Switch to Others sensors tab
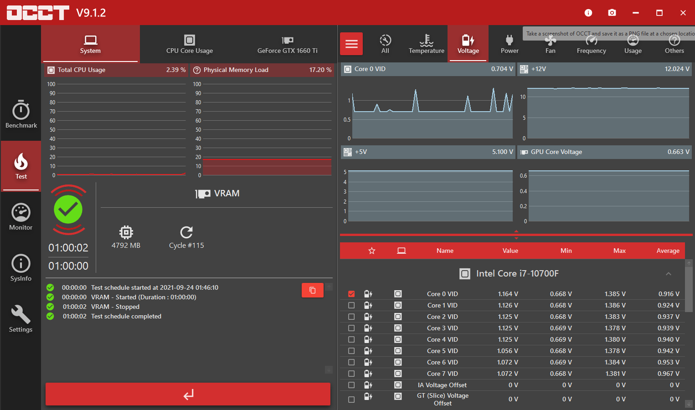This screenshot has width=695, height=410. (674, 44)
